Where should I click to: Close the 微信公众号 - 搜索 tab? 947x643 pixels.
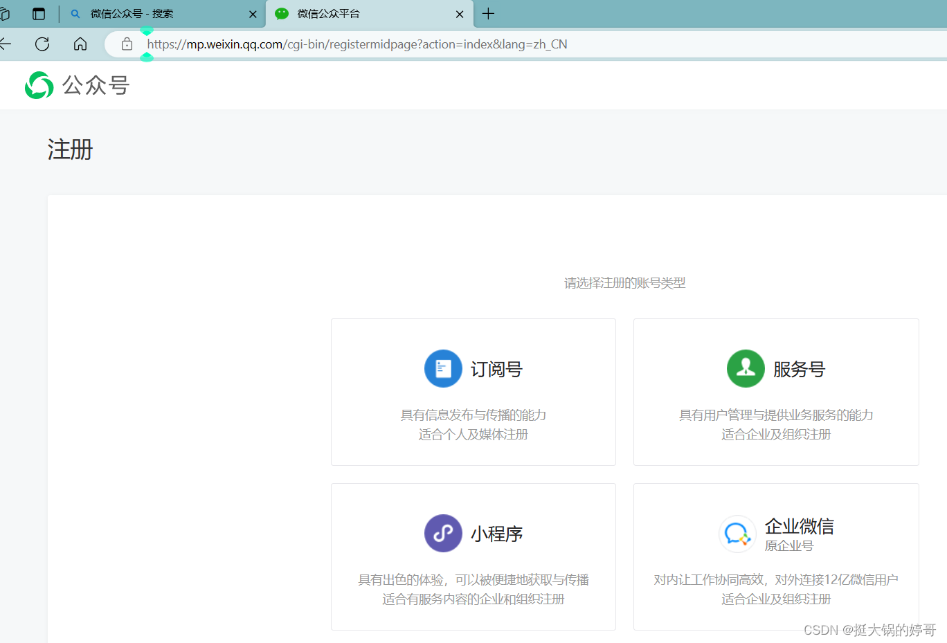click(x=253, y=14)
